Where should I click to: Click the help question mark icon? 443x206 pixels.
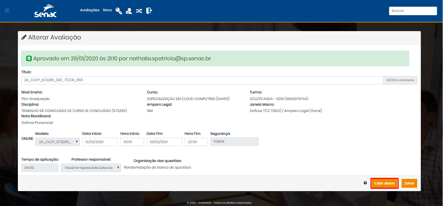(365, 183)
